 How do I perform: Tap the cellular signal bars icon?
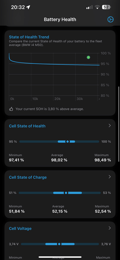click(x=90, y=7)
